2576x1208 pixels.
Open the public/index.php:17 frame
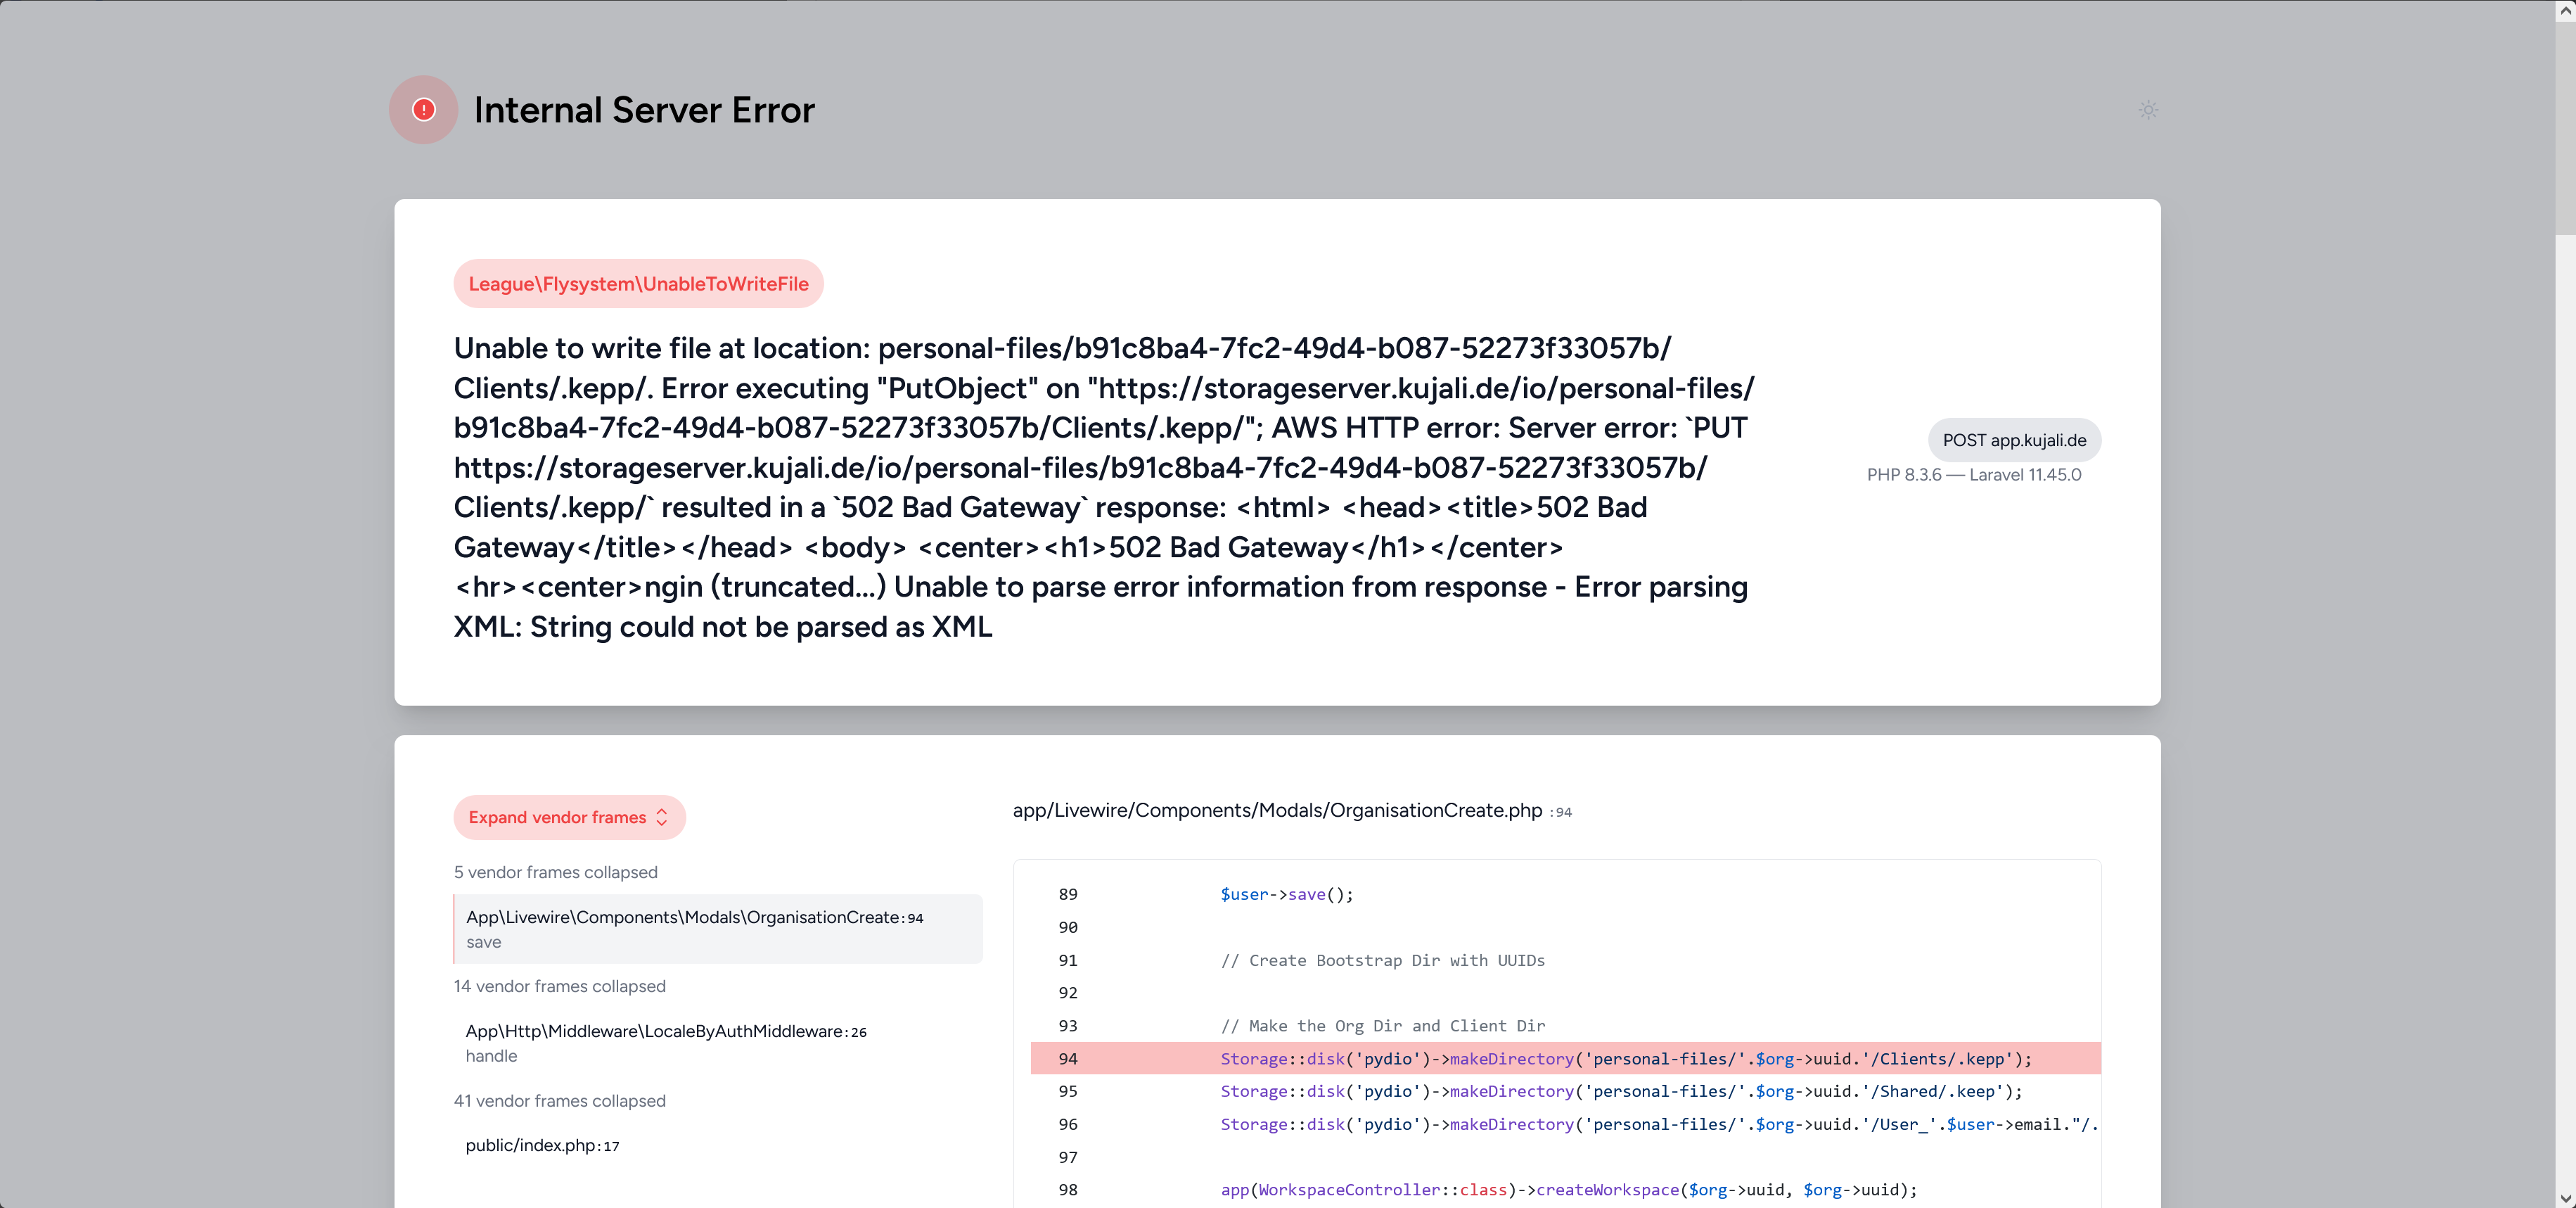click(x=542, y=1145)
